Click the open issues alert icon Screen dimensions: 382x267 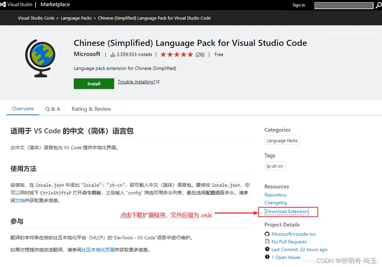[267, 257]
